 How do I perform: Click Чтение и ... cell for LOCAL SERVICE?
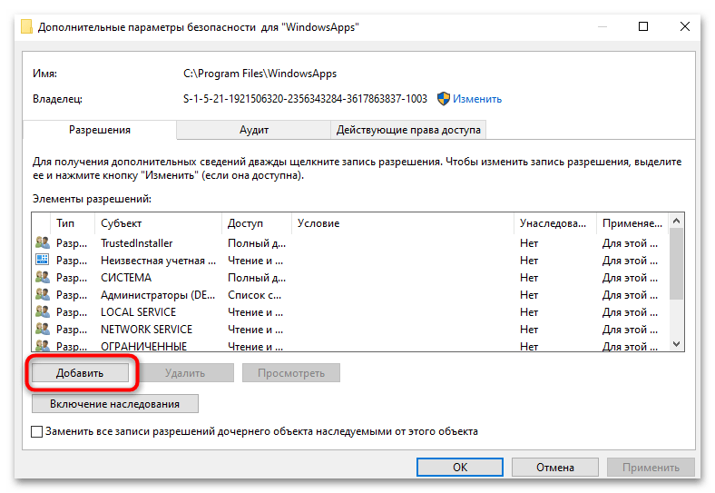255,312
